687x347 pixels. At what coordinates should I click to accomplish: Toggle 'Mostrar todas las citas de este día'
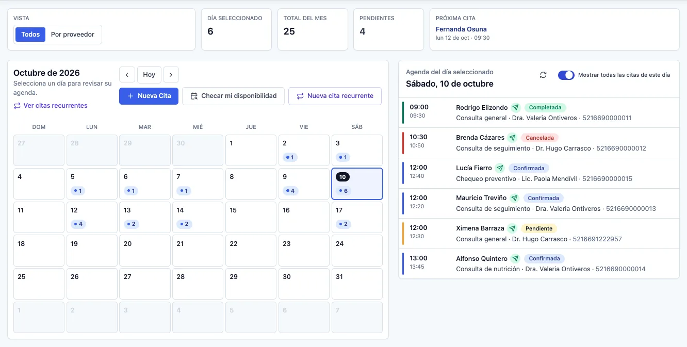tap(566, 75)
